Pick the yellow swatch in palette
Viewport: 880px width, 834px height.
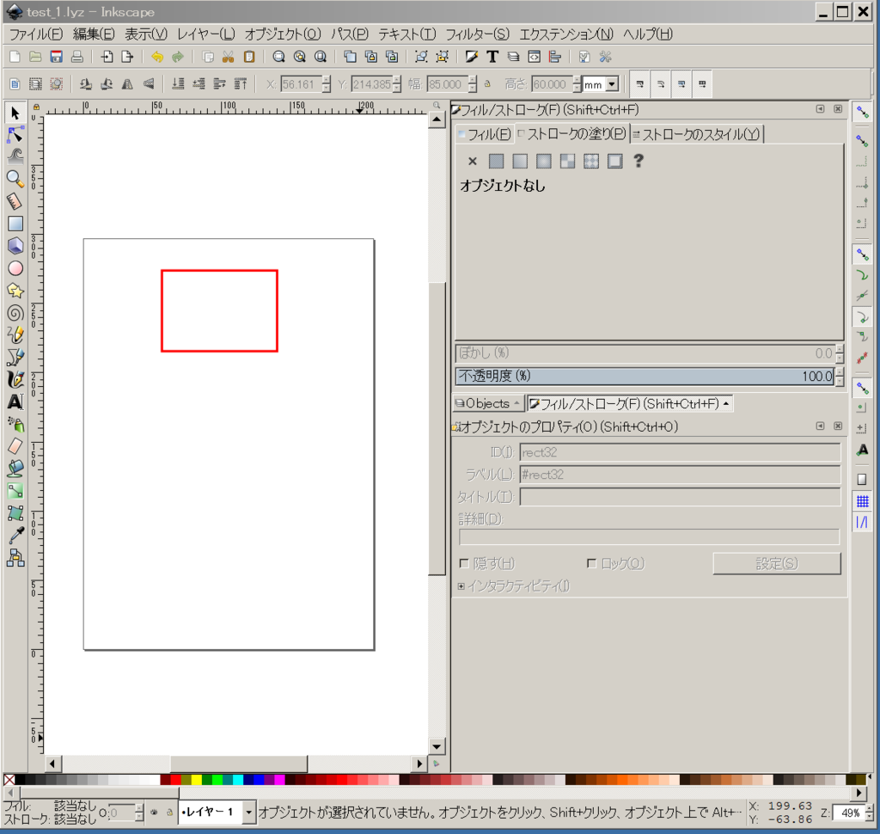tap(197, 780)
